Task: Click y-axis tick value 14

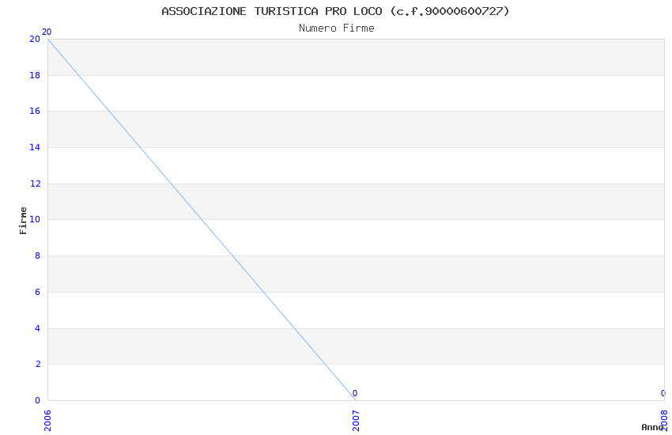Action: pyautogui.click(x=35, y=147)
